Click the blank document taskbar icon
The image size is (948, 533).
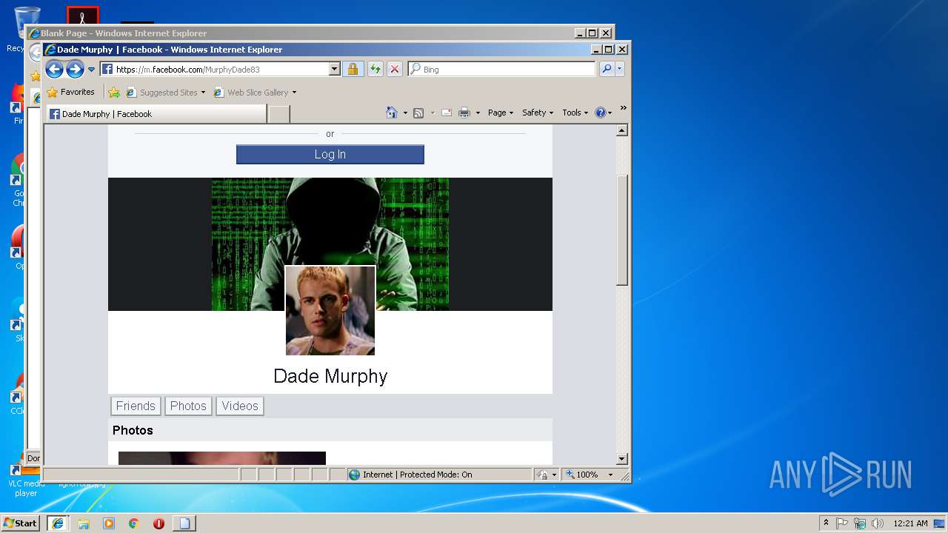pos(184,523)
